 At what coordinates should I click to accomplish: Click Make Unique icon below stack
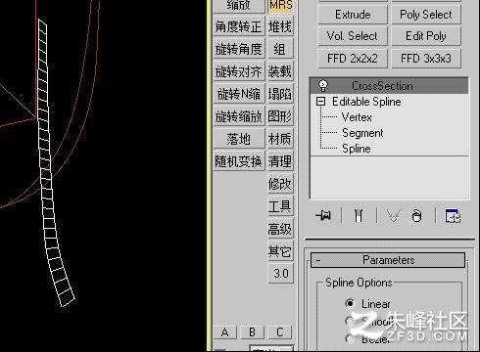coord(394,215)
